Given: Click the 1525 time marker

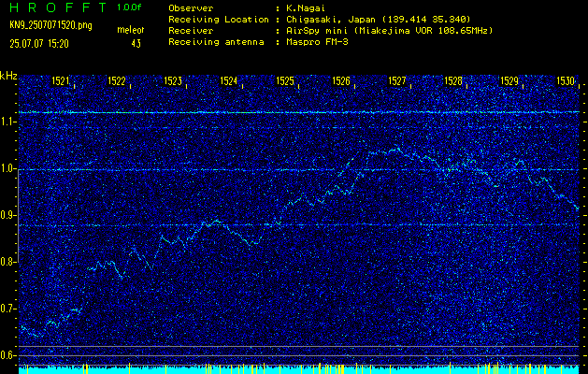Looking at the screenshot, I should (x=285, y=81).
